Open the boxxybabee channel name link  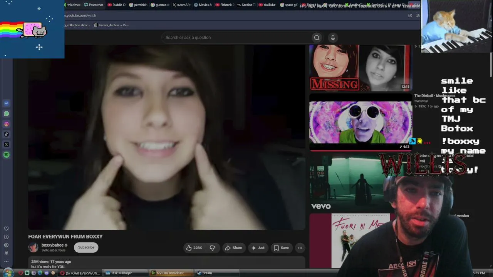(52, 245)
